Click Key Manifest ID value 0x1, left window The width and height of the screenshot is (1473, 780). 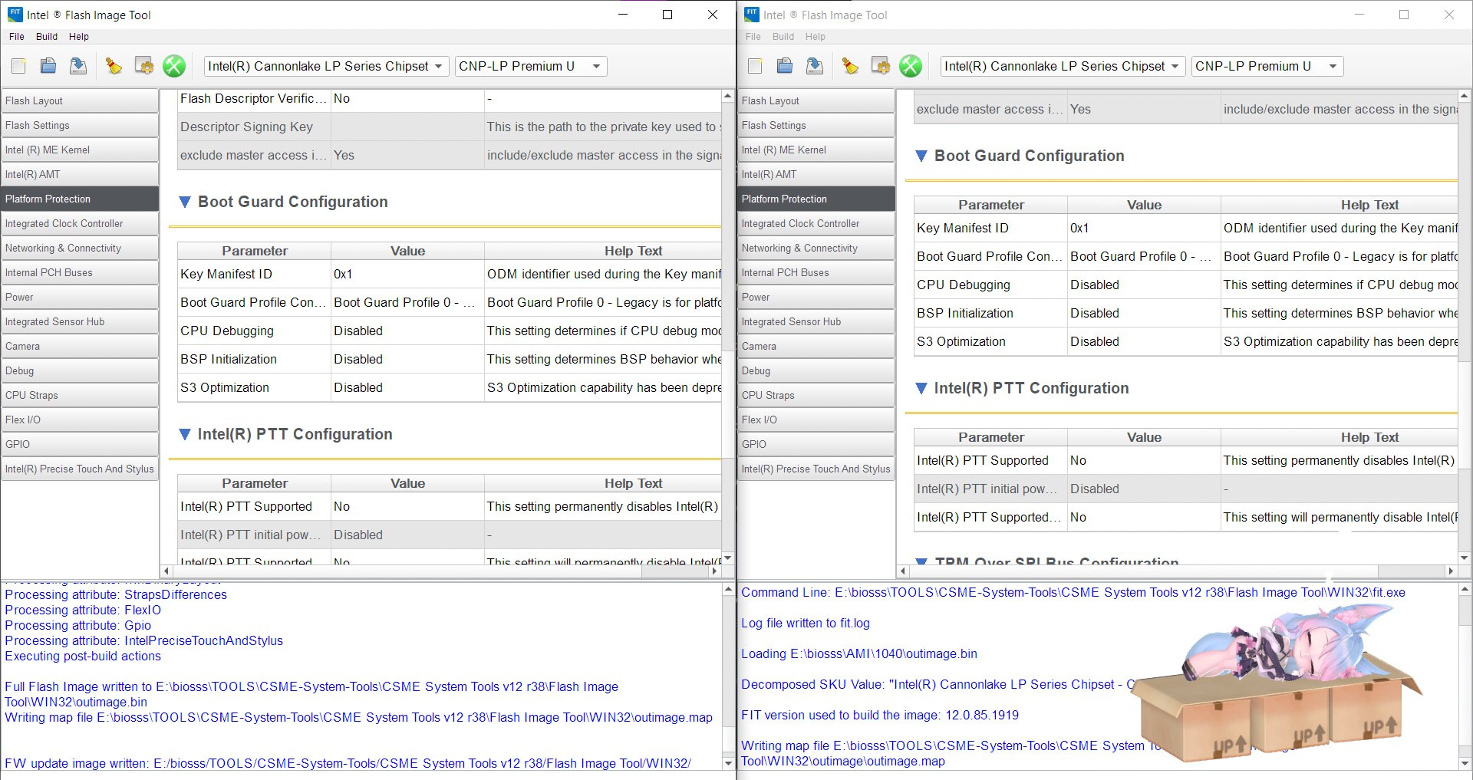point(407,274)
